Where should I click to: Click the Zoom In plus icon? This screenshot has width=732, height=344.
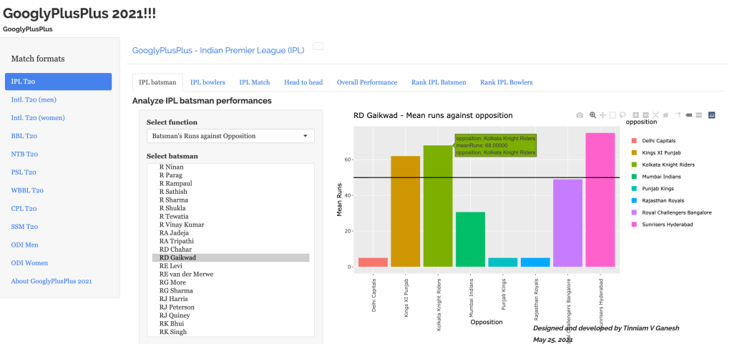pos(636,115)
